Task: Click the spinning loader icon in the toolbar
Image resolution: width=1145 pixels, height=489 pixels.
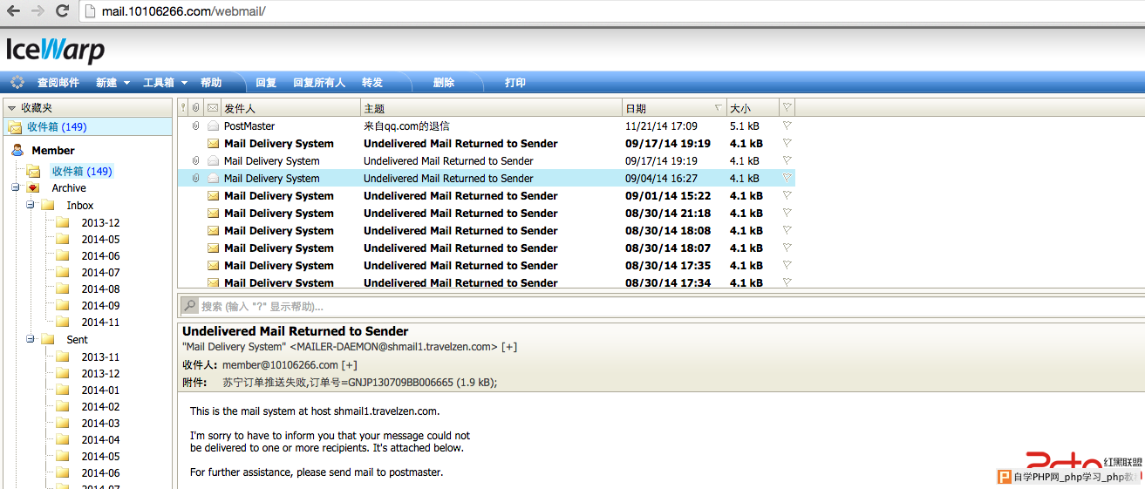Action: 17,83
